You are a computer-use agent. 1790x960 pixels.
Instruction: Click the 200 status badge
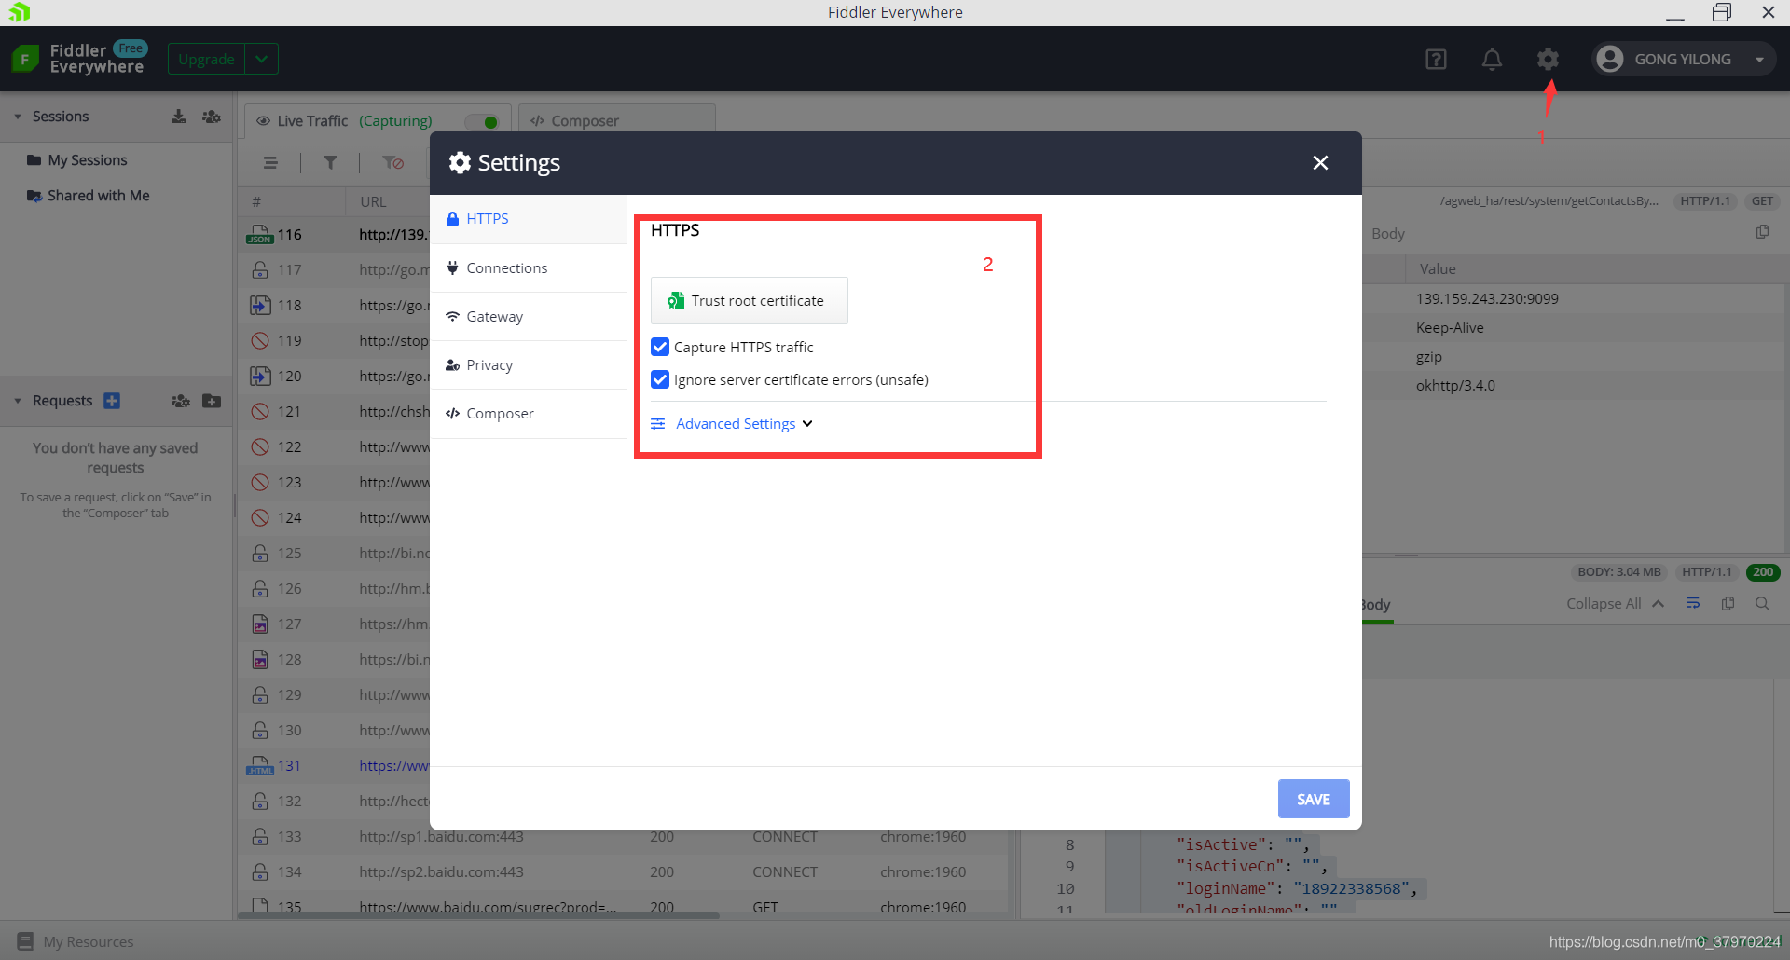(1762, 572)
